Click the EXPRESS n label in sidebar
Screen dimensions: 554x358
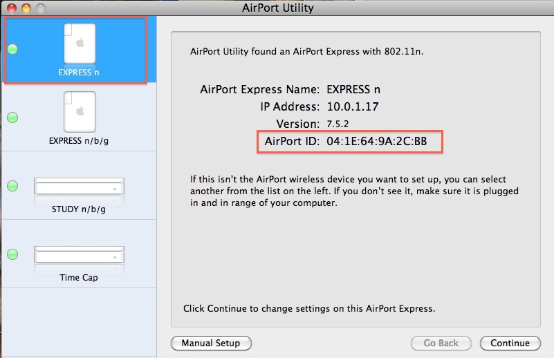tap(79, 73)
